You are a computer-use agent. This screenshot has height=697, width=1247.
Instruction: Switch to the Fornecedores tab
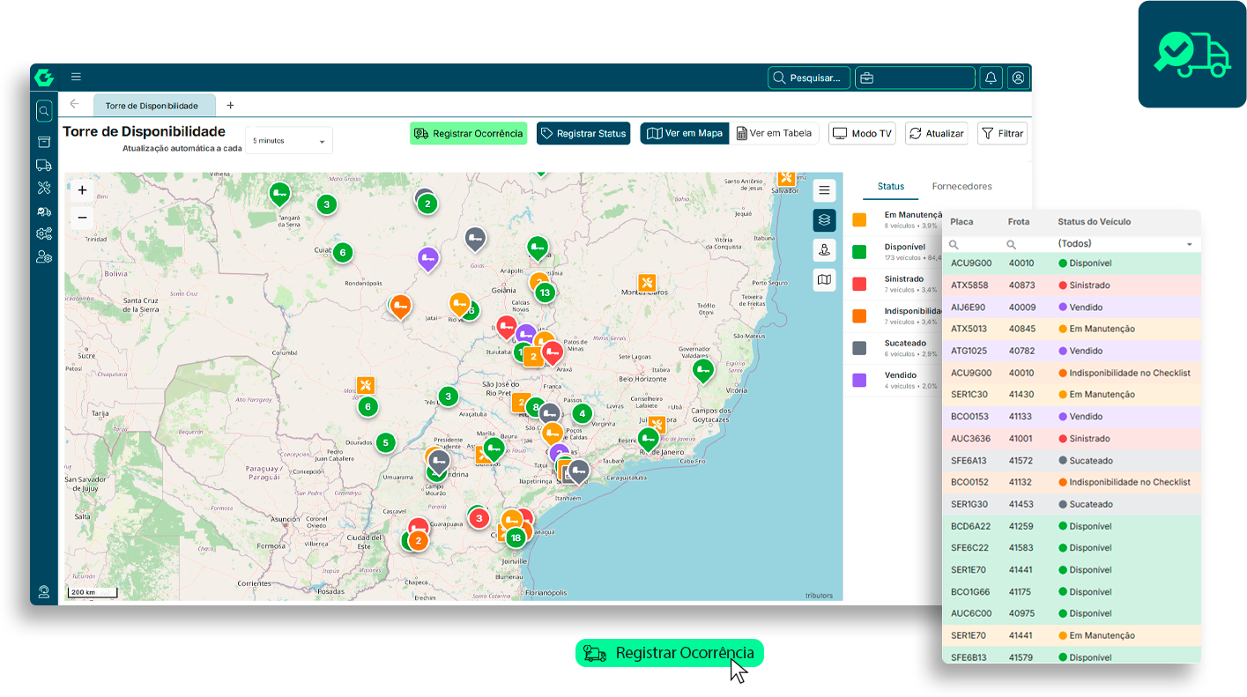click(x=962, y=186)
